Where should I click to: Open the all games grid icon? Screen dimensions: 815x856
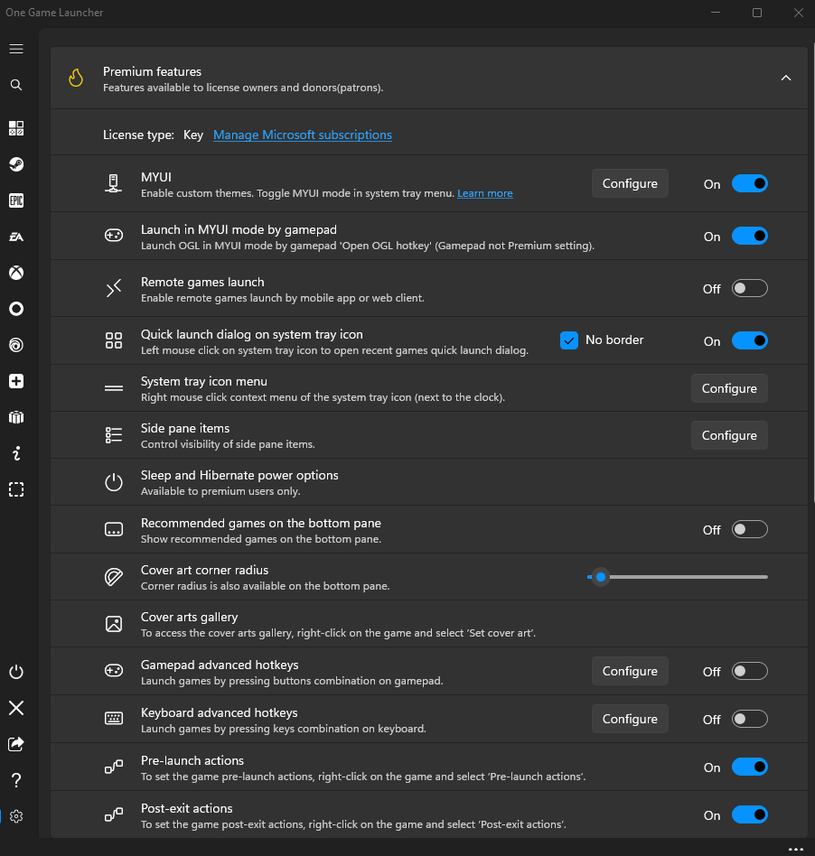(x=16, y=128)
